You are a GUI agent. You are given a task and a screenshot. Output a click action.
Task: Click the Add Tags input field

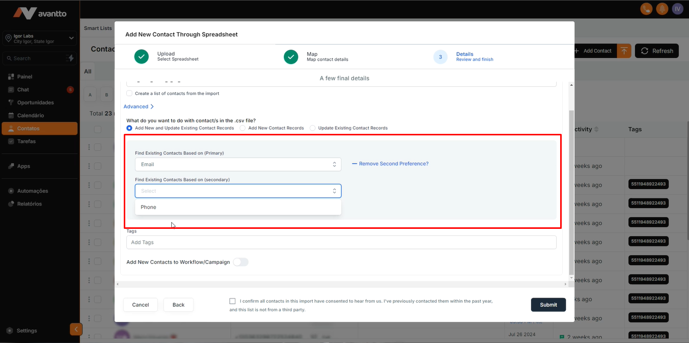tap(341, 242)
